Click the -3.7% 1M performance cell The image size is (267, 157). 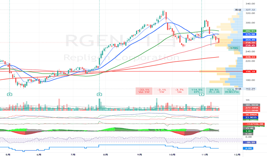[179, 91]
